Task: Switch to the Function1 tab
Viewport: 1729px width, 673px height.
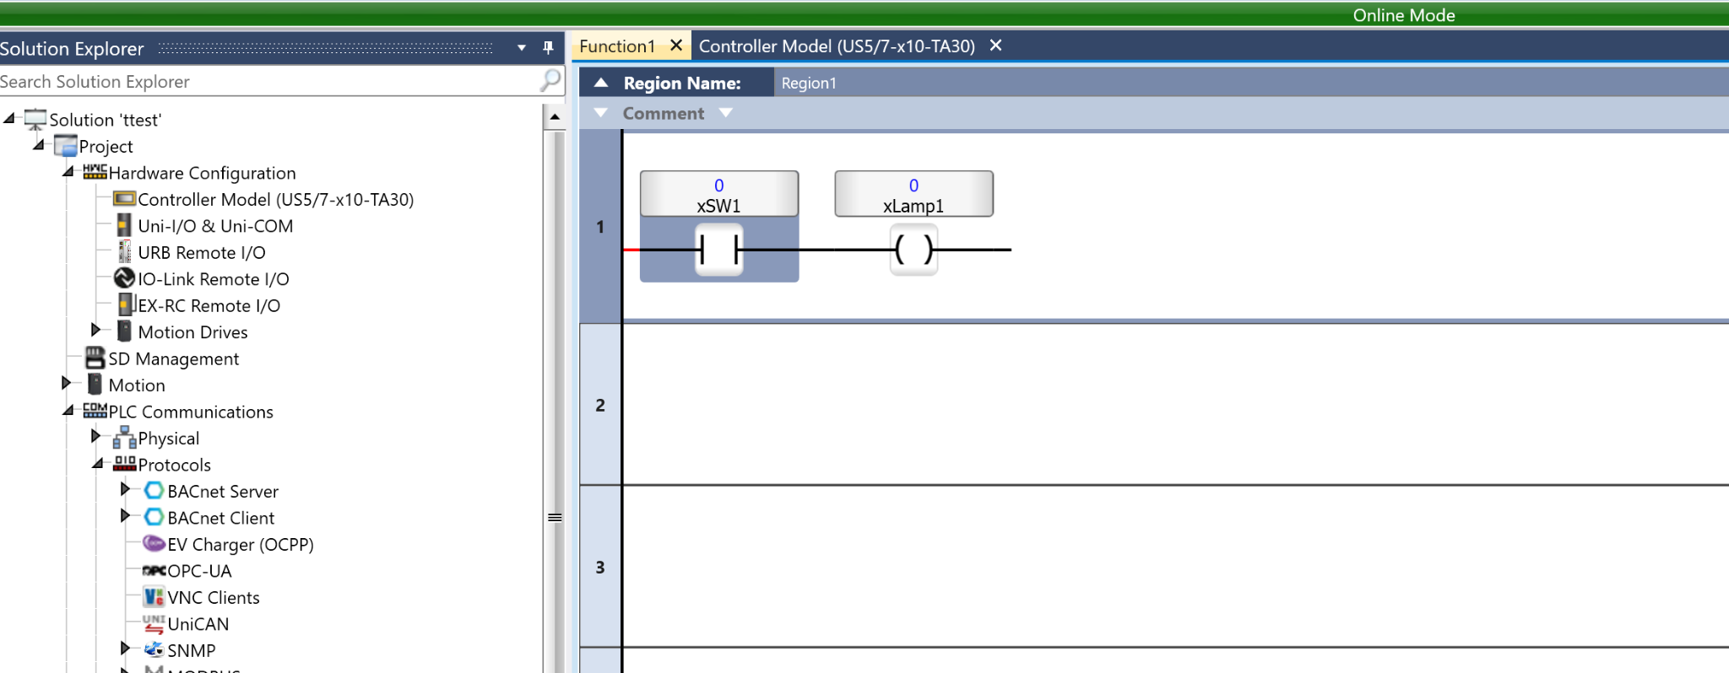Action: (617, 46)
